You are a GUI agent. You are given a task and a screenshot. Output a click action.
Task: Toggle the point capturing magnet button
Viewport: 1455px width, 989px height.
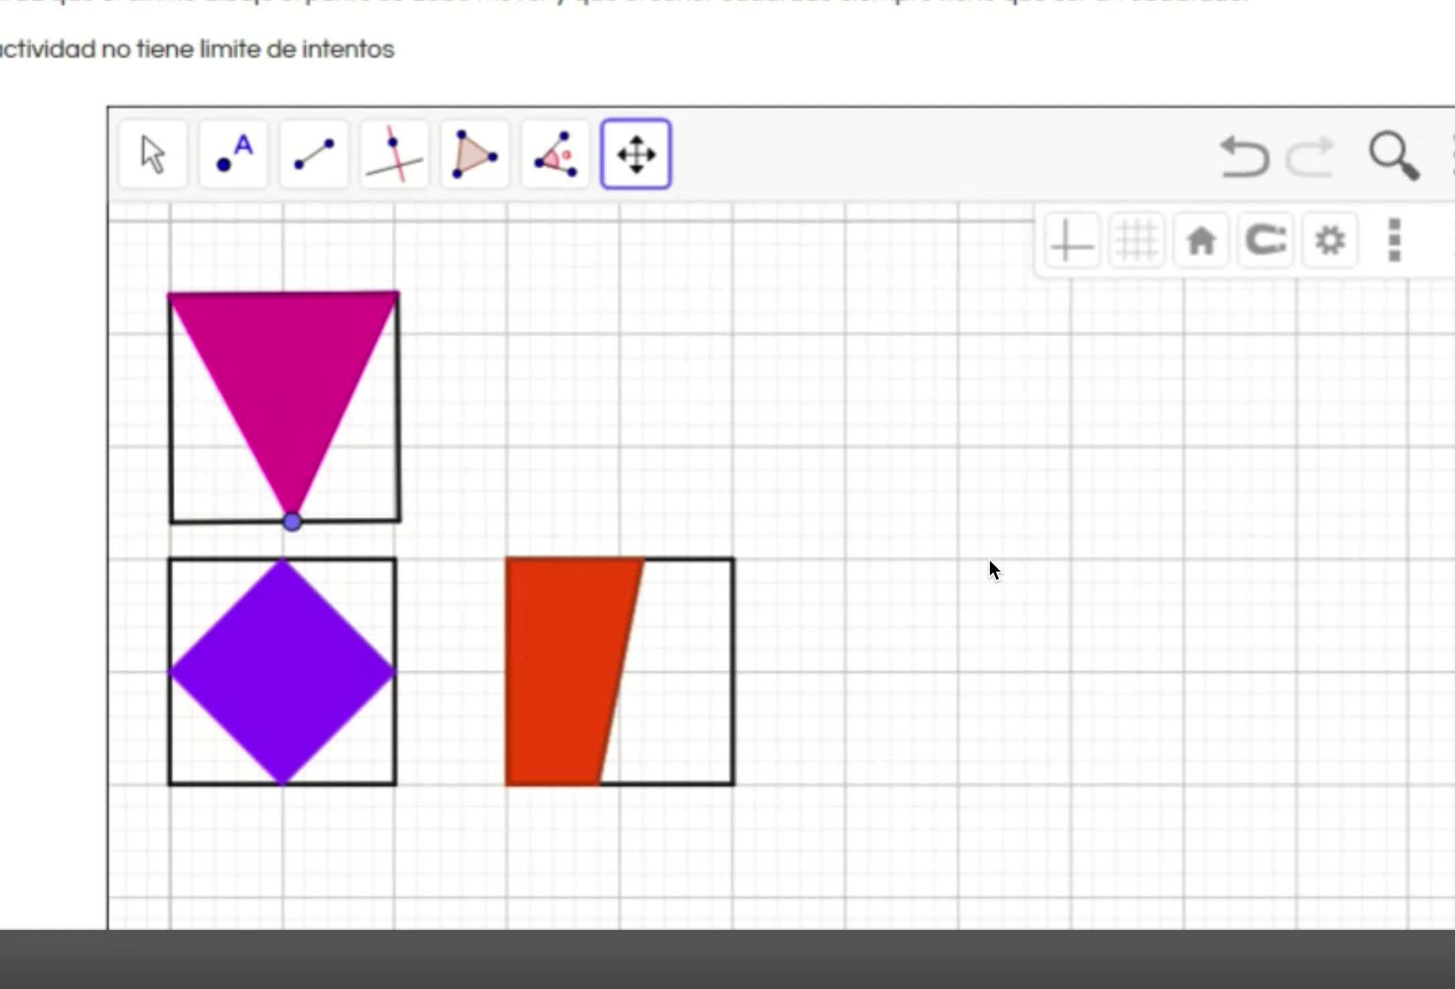tap(1265, 241)
